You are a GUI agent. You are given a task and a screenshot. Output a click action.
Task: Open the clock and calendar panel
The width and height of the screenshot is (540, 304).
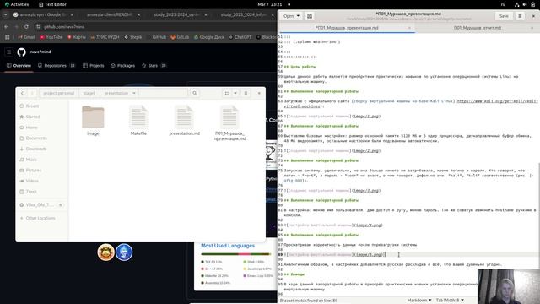coord(270,4)
